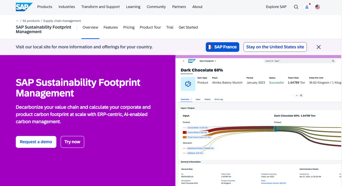Click Explore SAP link
Viewport: 342px width, 186px height.
click(276, 7)
